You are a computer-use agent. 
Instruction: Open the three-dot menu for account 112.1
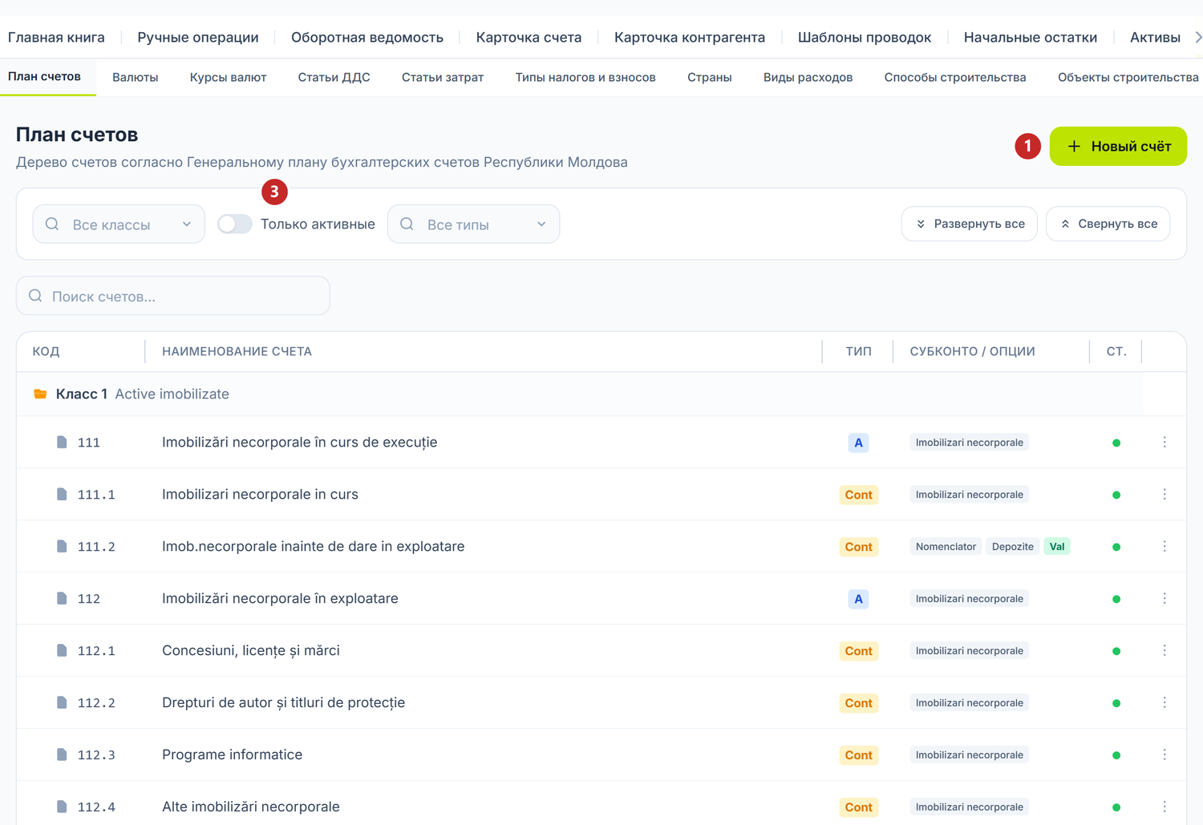pyautogui.click(x=1165, y=651)
